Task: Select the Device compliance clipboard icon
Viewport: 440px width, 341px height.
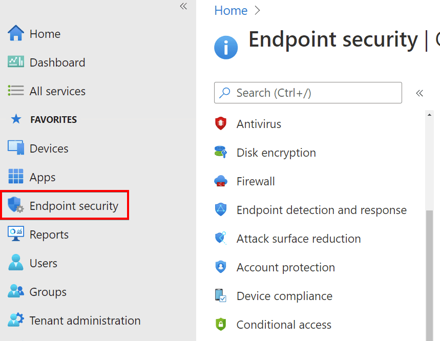Action: pyautogui.click(x=220, y=295)
